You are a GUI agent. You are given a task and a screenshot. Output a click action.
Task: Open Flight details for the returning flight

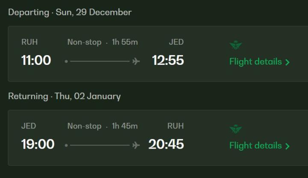[255, 145]
